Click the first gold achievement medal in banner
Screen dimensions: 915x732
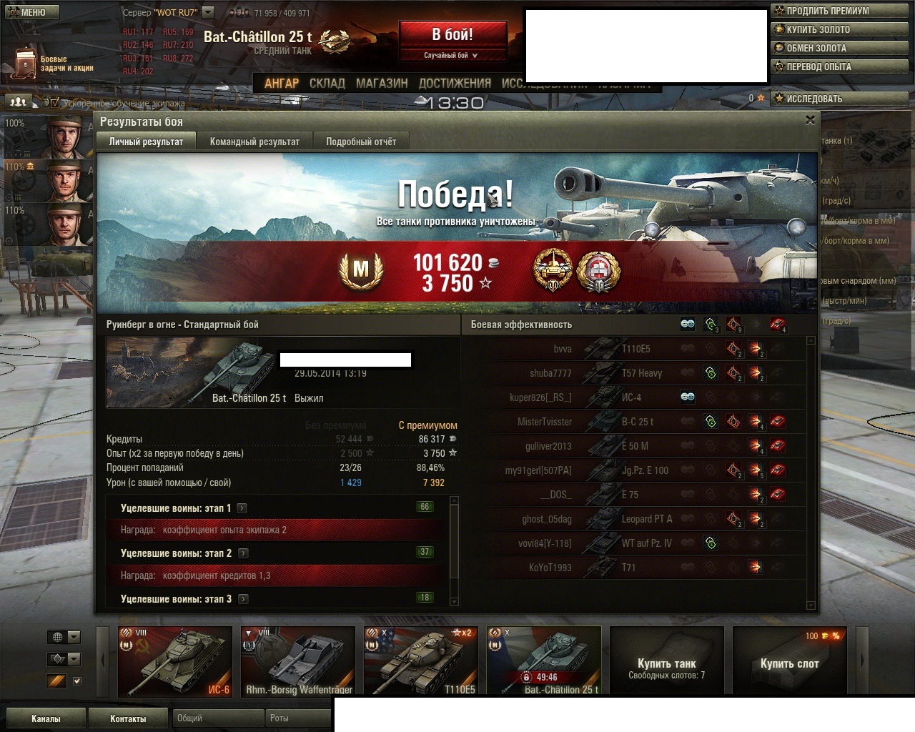point(553,270)
